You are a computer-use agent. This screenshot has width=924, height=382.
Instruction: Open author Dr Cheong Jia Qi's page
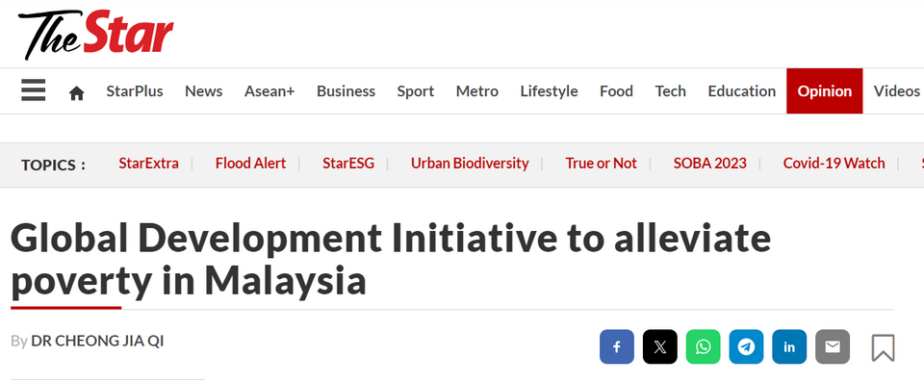97,341
